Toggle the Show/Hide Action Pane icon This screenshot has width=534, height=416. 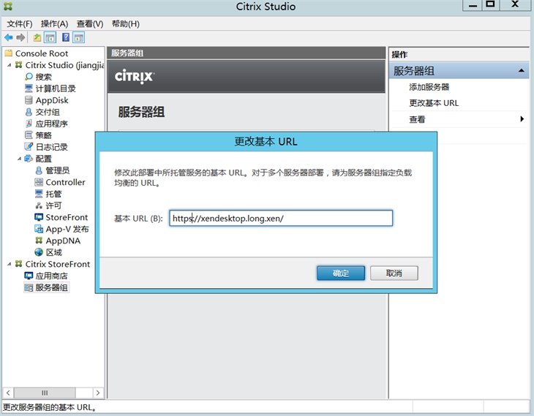79,37
